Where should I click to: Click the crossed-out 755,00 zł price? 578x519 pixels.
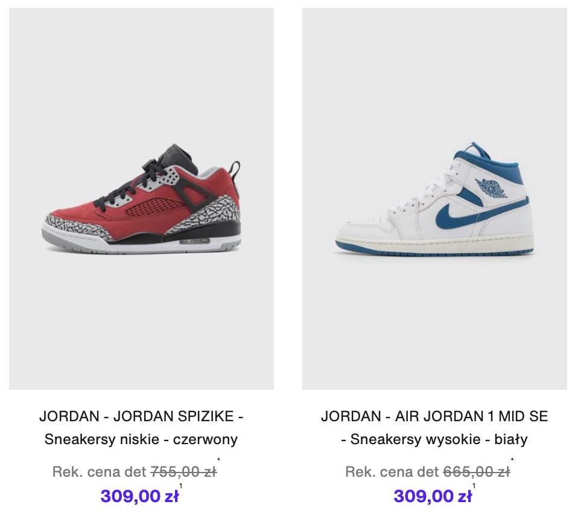tap(183, 471)
